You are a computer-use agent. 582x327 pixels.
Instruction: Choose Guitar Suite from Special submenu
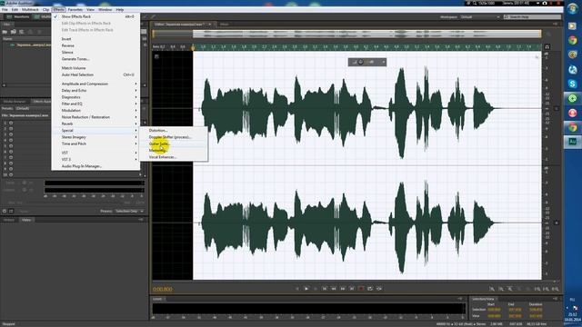click(x=174, y=144)
